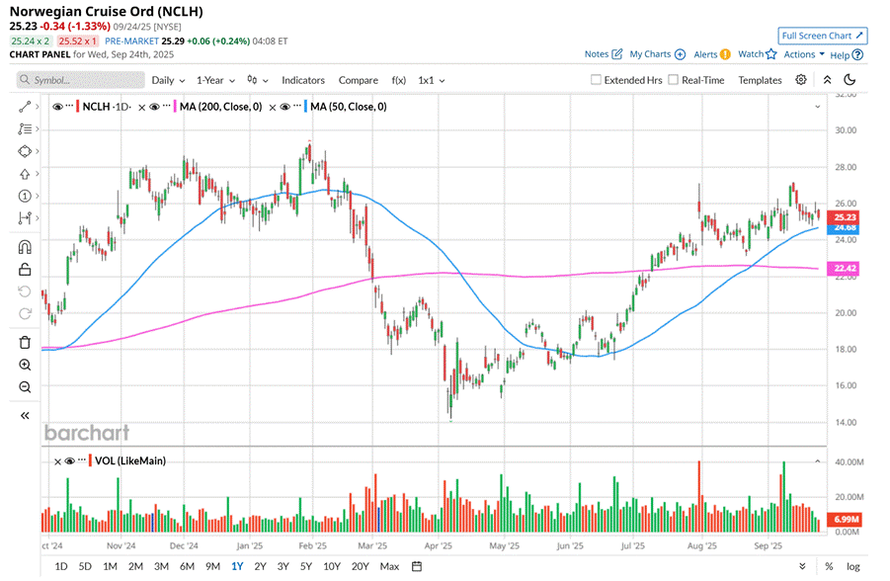Switch to dark mode moon icon
Image resolution: width=890 pixels, height=581 pixels.
tap(850, 79)
